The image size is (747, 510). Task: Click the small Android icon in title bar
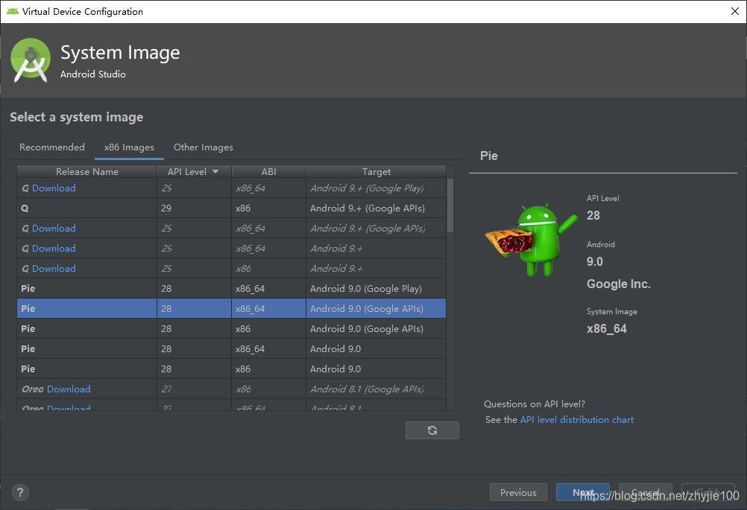coord(13,11)
